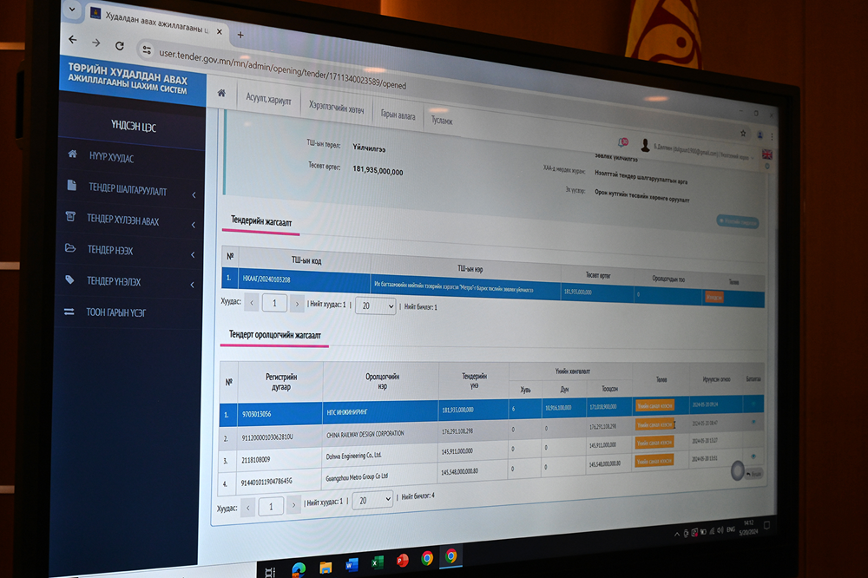Open the Асуулт, хариулт tab
The height and width of the screenshot is (578, 868).
pos(268,98)
